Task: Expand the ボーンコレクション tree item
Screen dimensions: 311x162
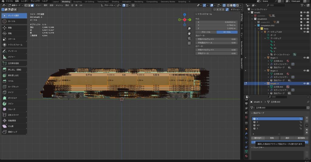Action: pos(268,54)
